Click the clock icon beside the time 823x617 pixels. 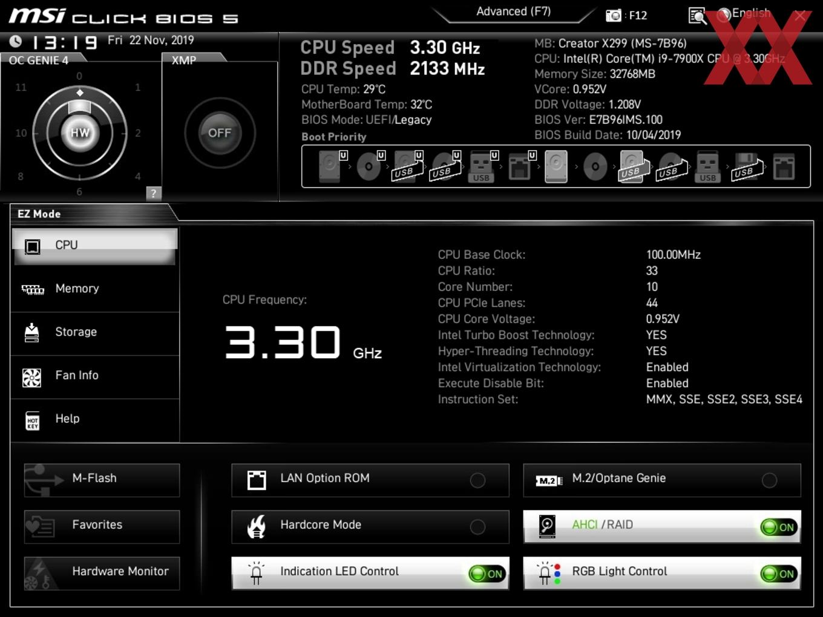click(x=16, y=41)
